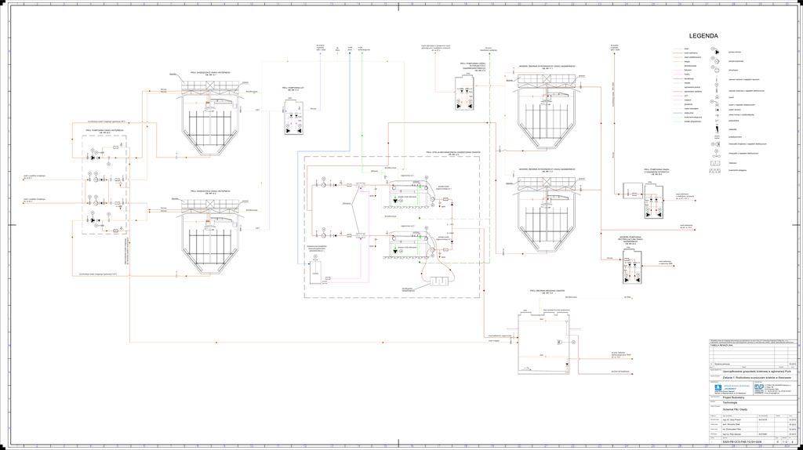Viewport: 803px width, 450px height.
Task: Click the LEGENDA heading
Action: click(x=703, y=36)
